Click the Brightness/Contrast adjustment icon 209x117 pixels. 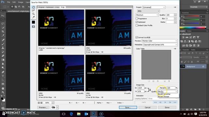183,37
